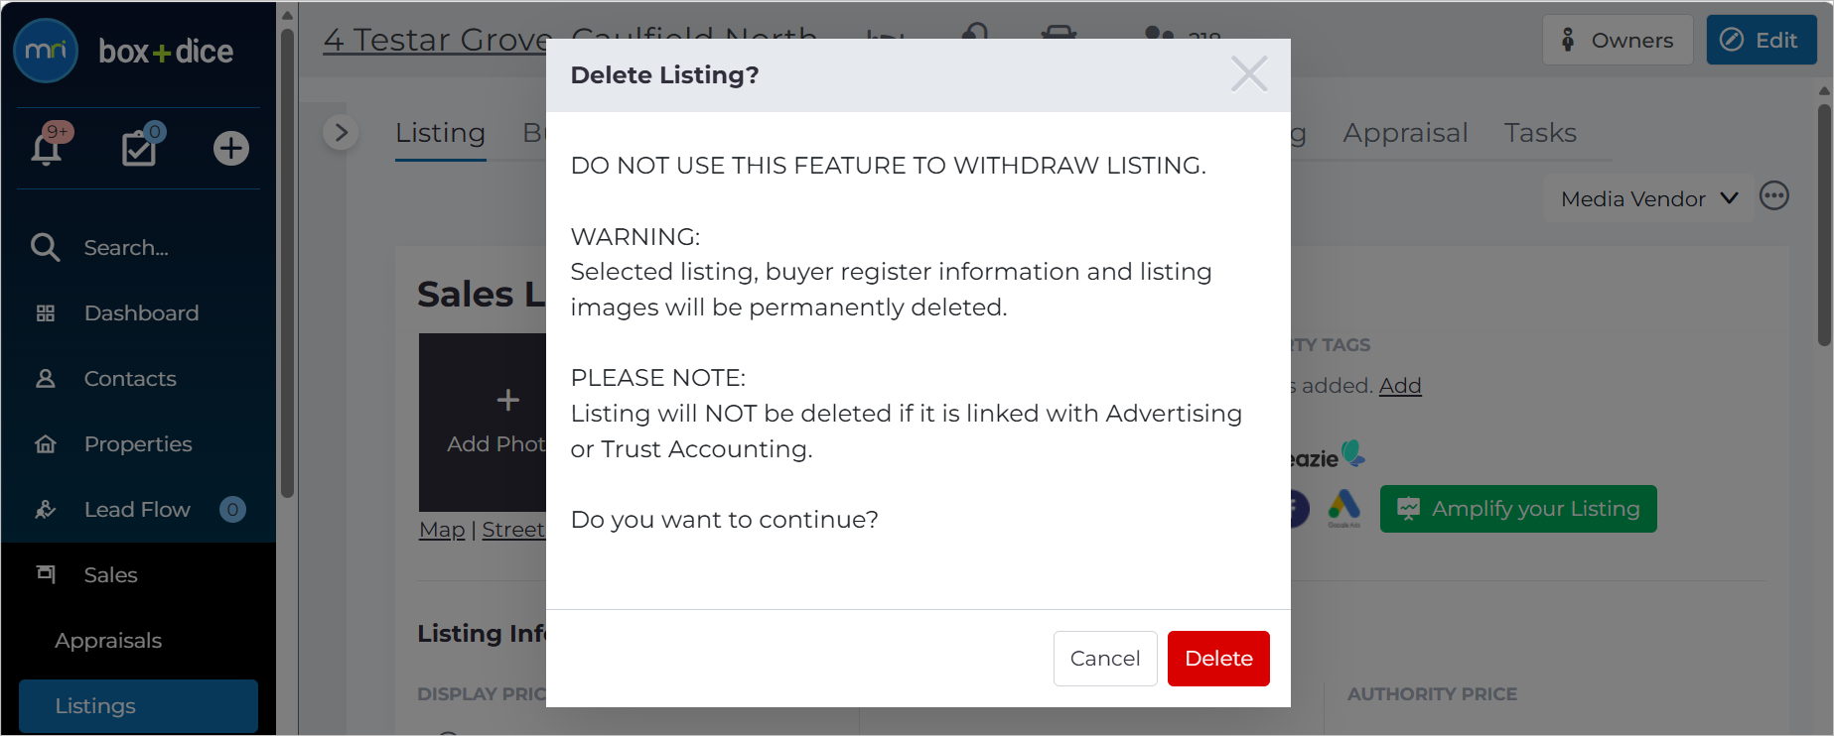Open the tasks checklist icon
Image resolution: width=1834 pixels, height=736 pixels.
(x=140, y=147)
